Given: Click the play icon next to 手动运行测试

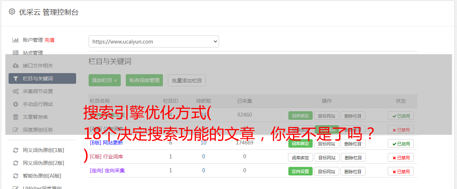Looking at the screenshot, I should [x=15, y=104].
